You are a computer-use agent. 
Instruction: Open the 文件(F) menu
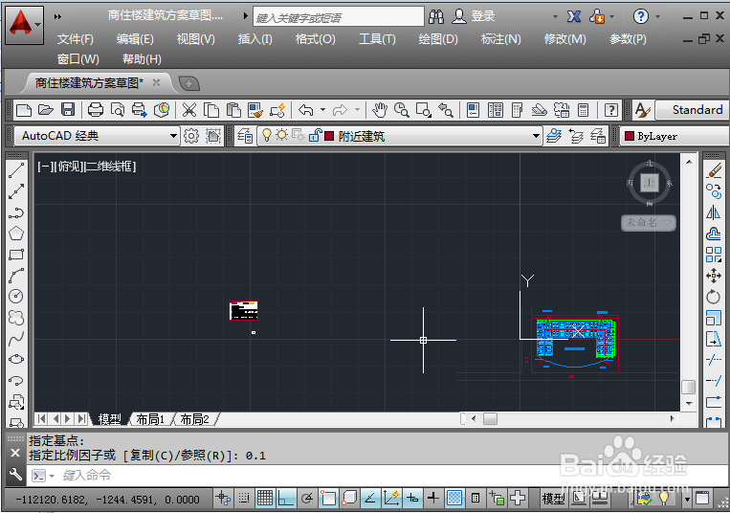pyautogui.click(x=76, y=39)
